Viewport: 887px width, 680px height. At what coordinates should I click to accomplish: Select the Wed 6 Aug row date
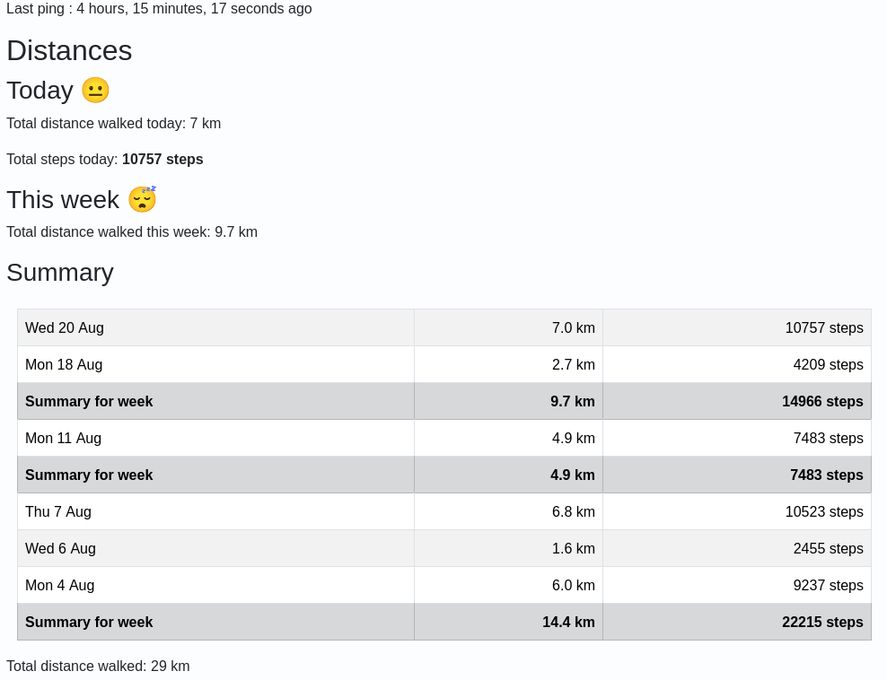coord(60,548)
